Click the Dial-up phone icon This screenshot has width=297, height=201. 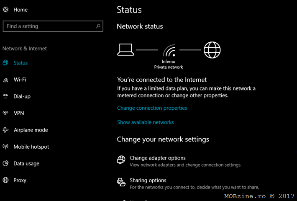5,96
